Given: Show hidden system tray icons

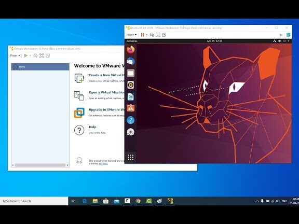Looking at the screenshot, I should (x=257, y=201).
